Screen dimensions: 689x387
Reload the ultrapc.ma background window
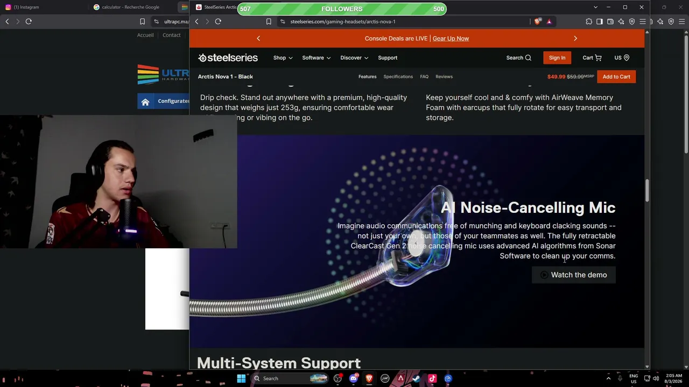click(x=29, y=21)
